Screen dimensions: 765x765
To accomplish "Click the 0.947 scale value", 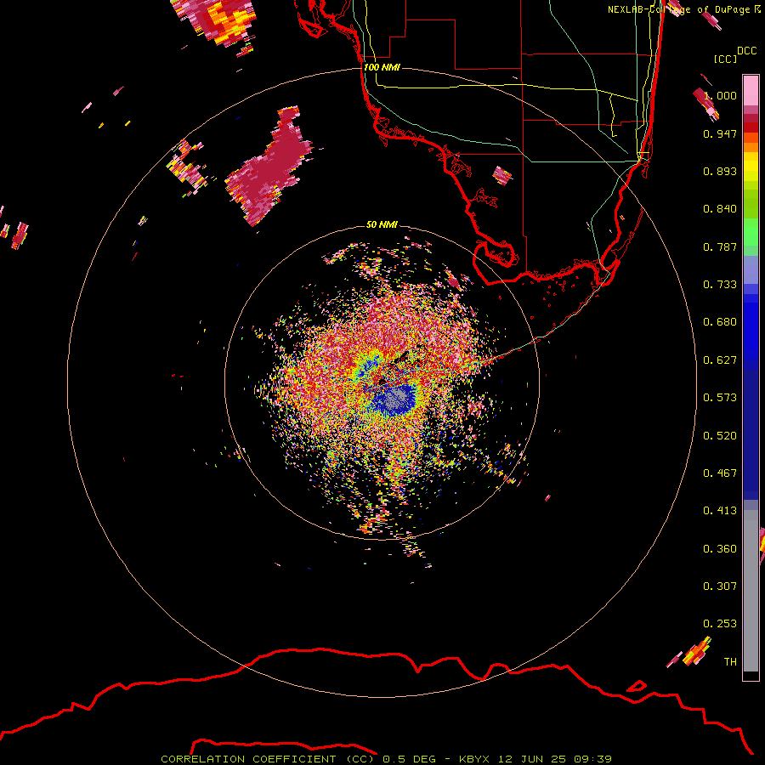I will (720, 133).
